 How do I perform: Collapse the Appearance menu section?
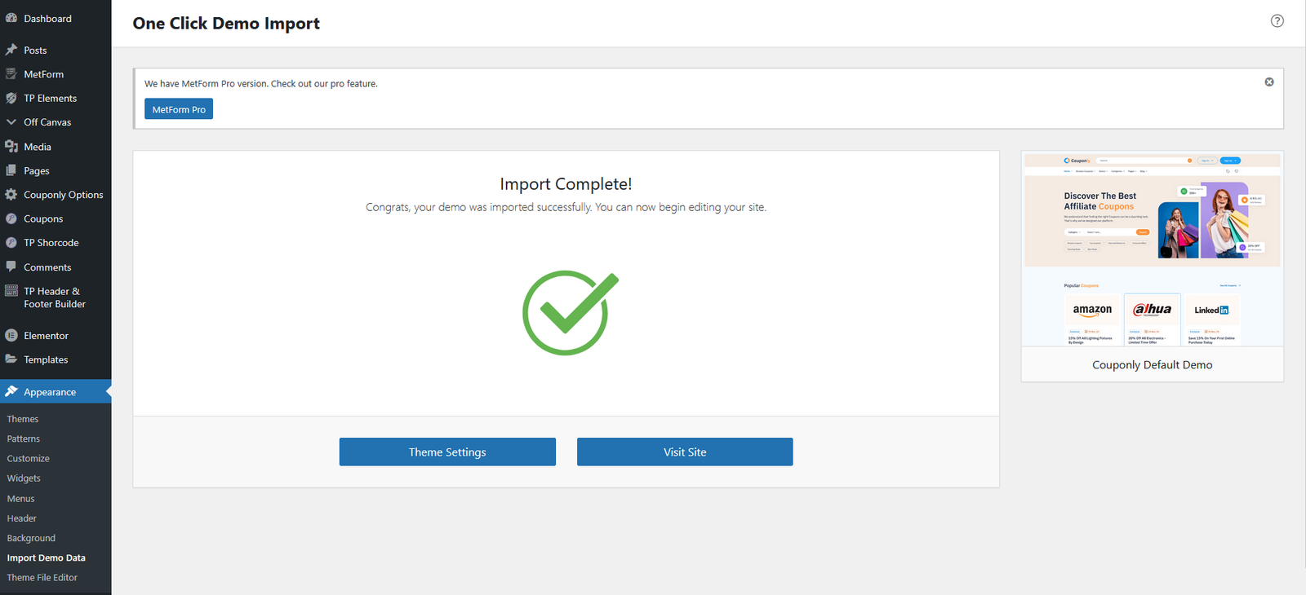pyautogui.click(x=49, y=392)
